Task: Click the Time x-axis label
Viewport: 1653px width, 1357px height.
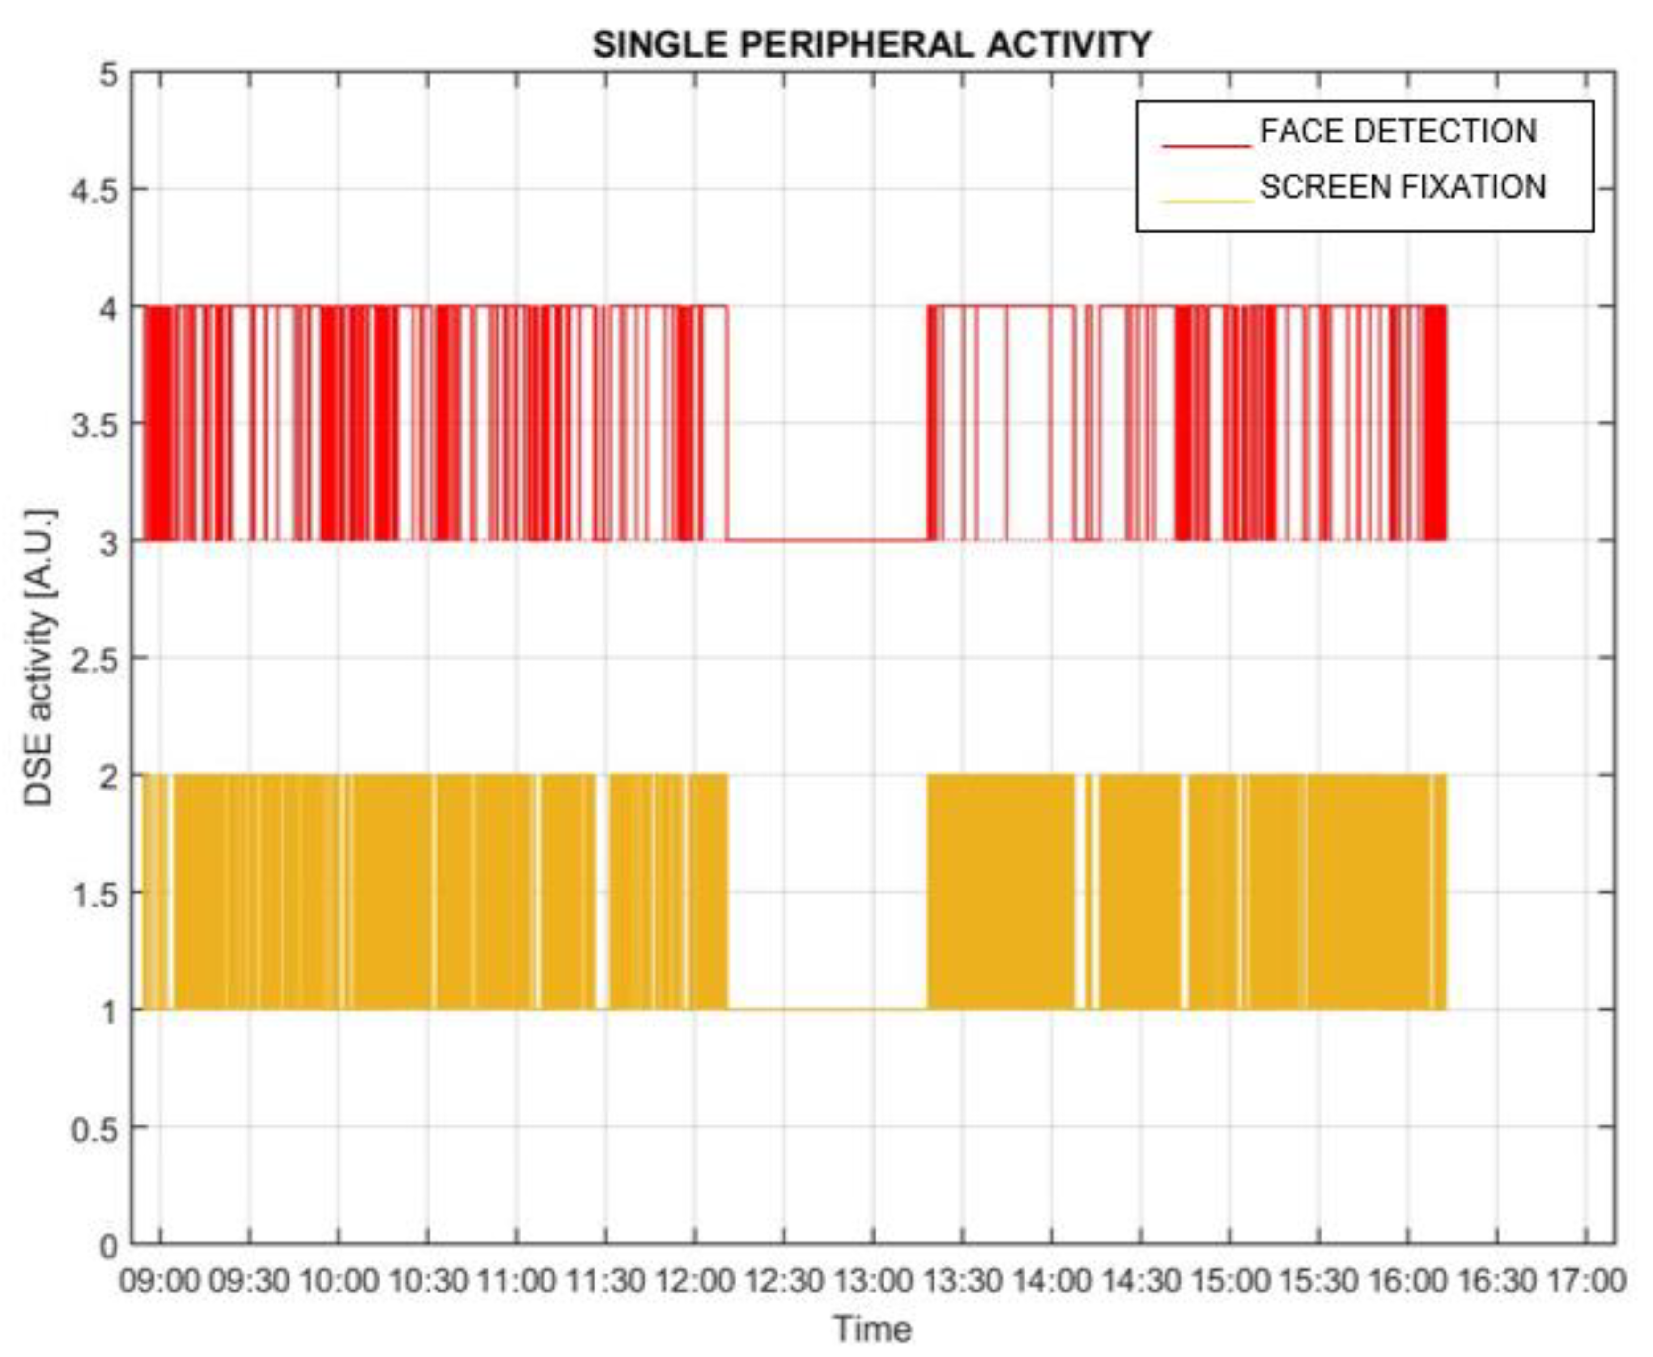Action: [x=872, y=1329]
